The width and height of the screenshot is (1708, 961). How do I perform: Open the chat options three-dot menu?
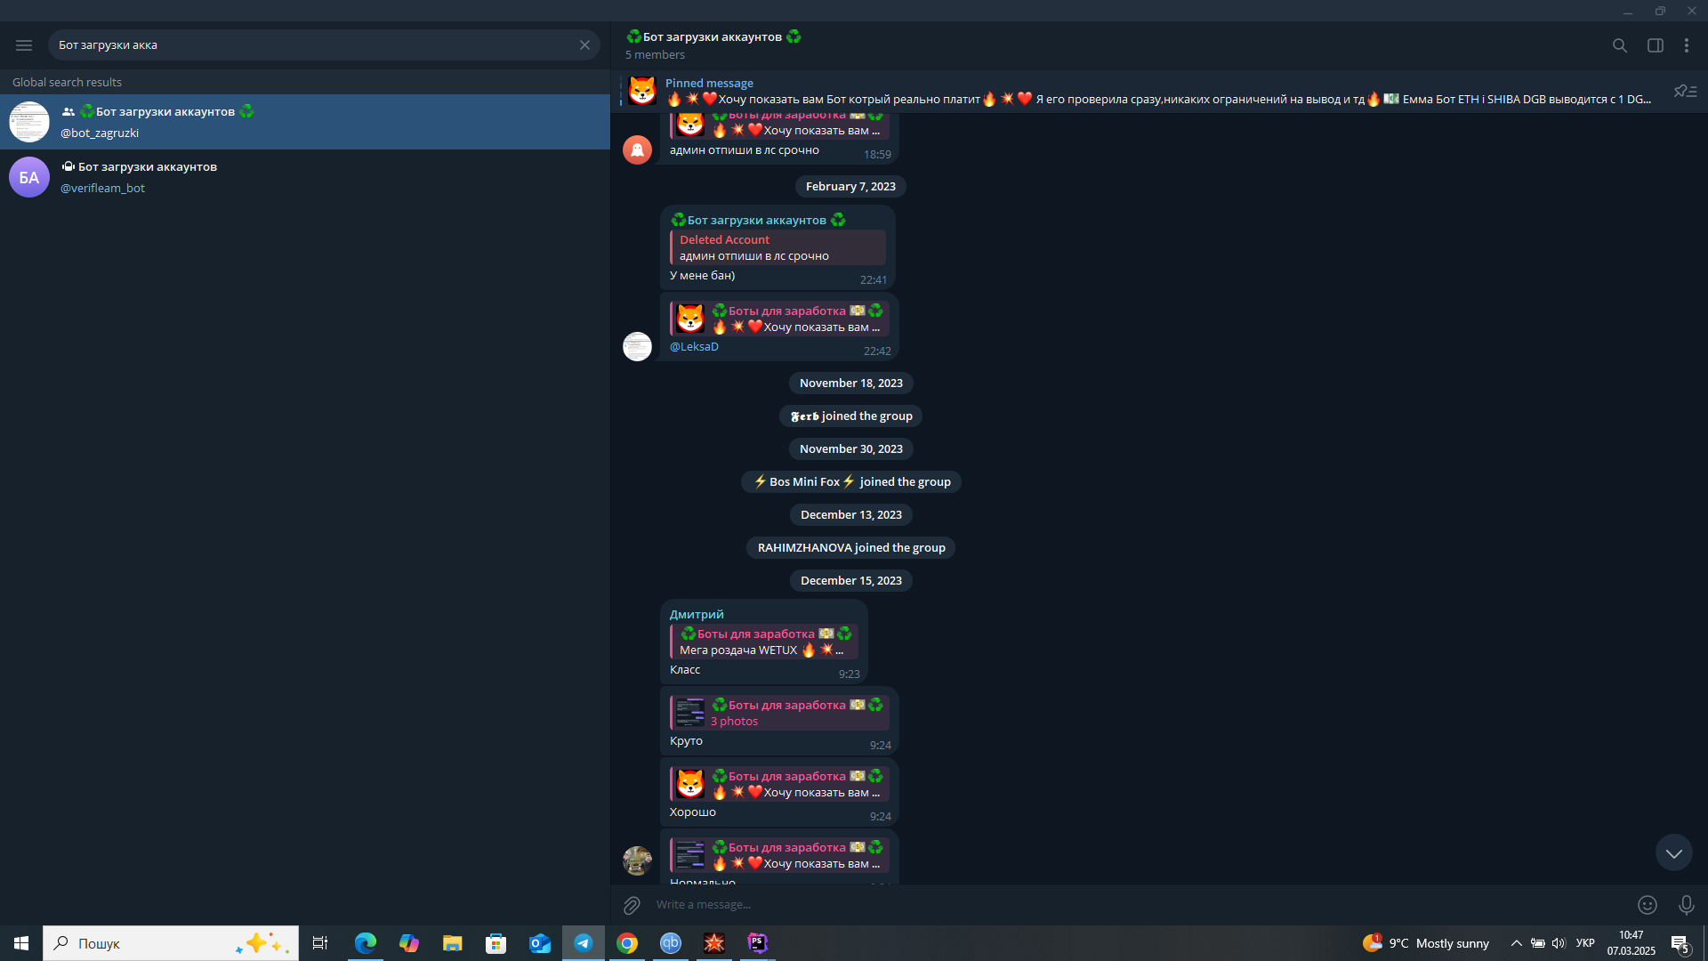1687,45
